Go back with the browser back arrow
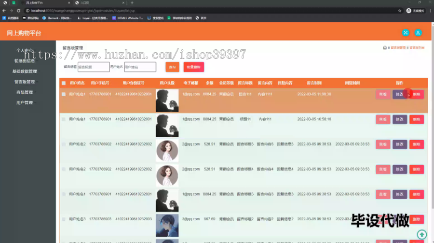This screenshot has height=243, width=434. pyautogui.click(x=4, y=11)
